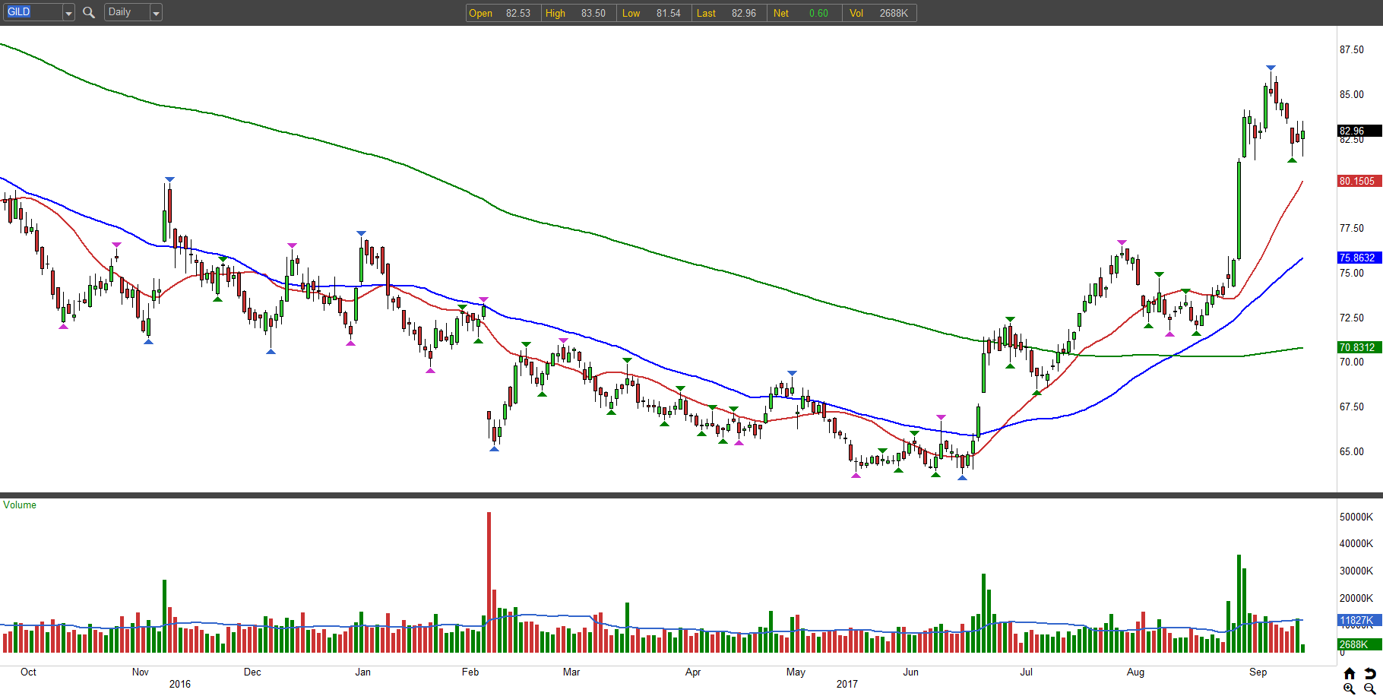Click the Dec label on time axis
The height and width of the screenshot is (696, 1383).
tap(252, 672)
